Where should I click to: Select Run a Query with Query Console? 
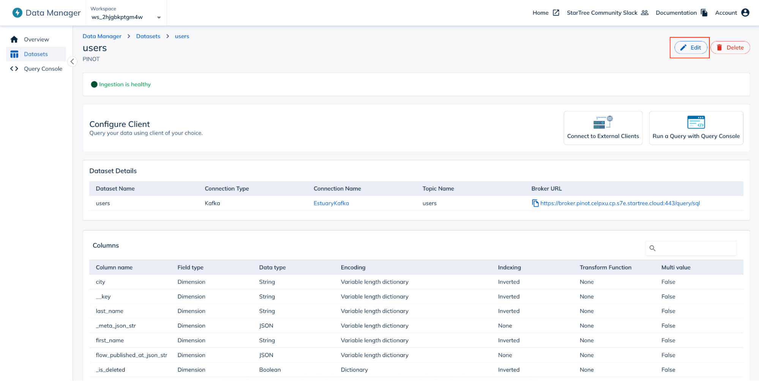click(x=696, y=128)
